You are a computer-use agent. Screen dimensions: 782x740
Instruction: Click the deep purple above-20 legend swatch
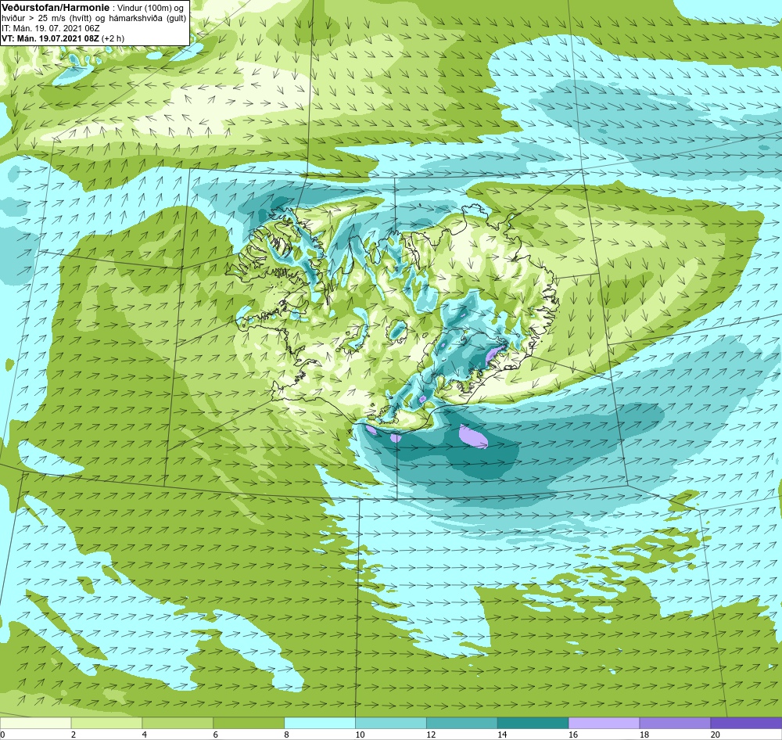point(746,723)
